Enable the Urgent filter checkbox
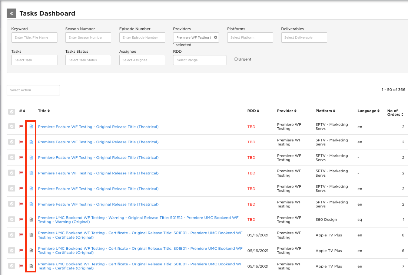This screenshot has height=275, width=408. coord(236,59)
